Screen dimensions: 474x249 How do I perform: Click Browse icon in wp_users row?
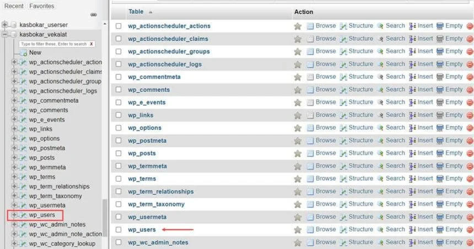coord(310,230)
